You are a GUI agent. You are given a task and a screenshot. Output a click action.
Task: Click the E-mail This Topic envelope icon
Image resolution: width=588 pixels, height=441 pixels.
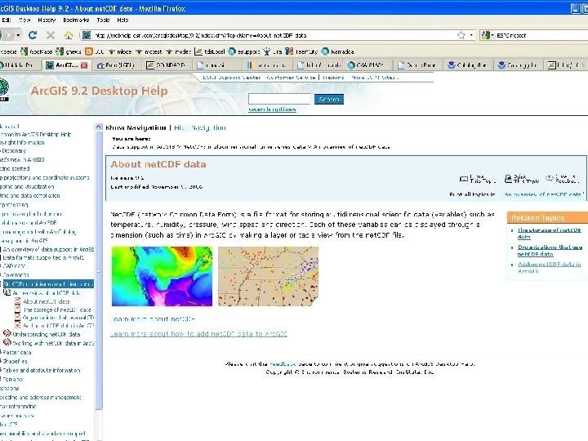pos(464,179)
